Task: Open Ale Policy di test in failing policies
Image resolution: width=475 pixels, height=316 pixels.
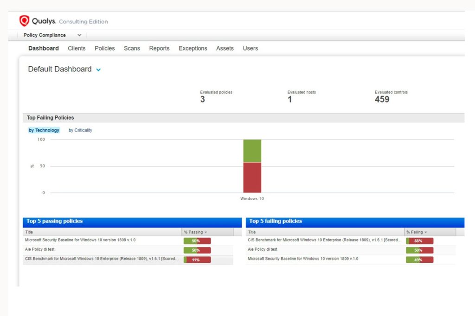Action: (x=263, y=249)
